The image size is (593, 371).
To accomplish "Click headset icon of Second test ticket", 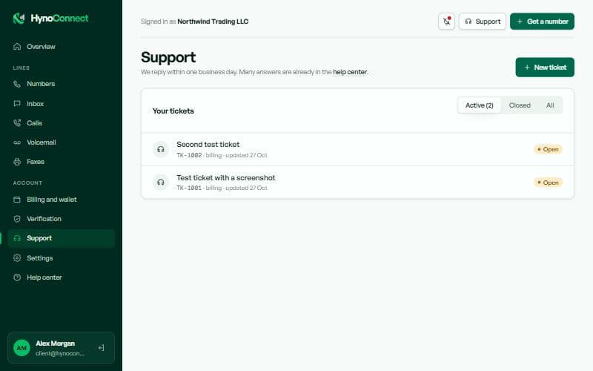I will [x=161, y=149].
